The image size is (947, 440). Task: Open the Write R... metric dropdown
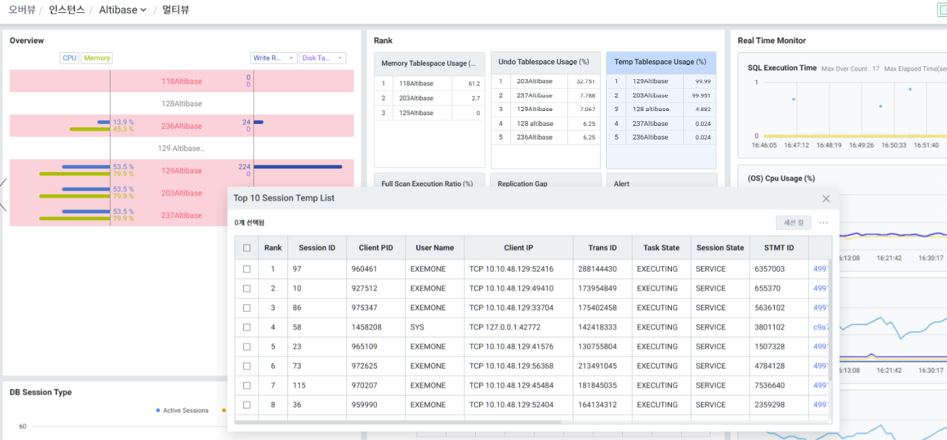(274, 58)
